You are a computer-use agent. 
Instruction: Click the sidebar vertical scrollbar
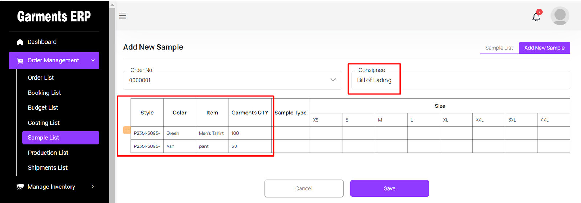click(x=112, y=102)
